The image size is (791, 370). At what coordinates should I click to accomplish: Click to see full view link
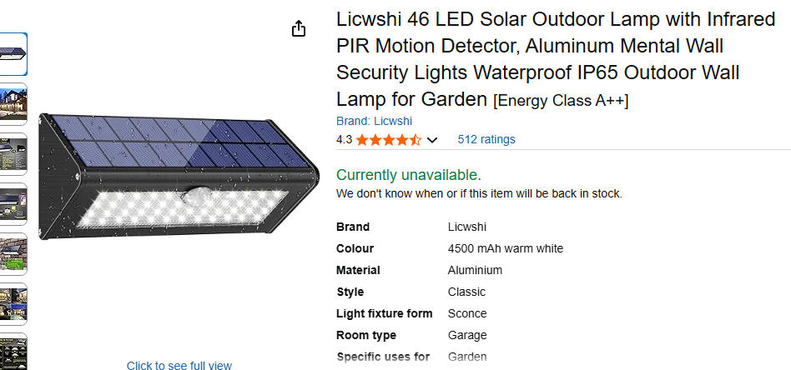[179, 365]
